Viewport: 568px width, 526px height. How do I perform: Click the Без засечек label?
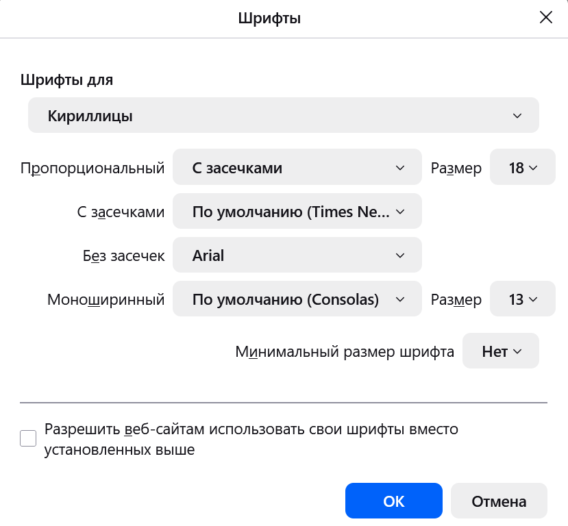pos(123,255)
